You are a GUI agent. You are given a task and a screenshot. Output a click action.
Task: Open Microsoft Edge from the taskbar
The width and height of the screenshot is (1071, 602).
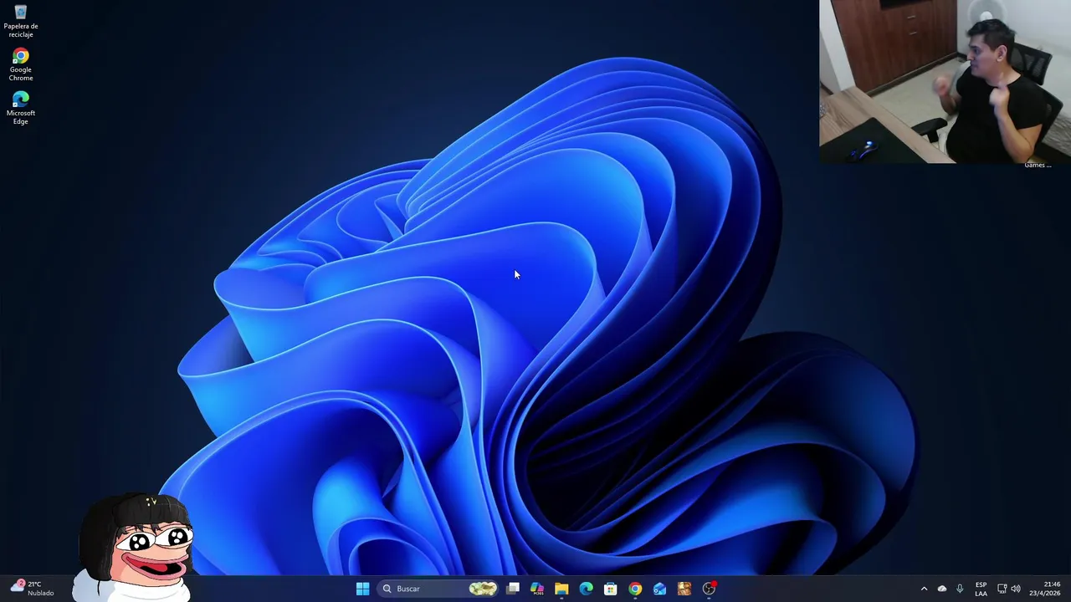coord(586,589)
